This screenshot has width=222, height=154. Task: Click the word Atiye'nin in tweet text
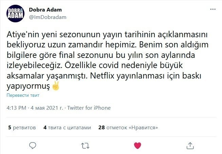[22, 35]
